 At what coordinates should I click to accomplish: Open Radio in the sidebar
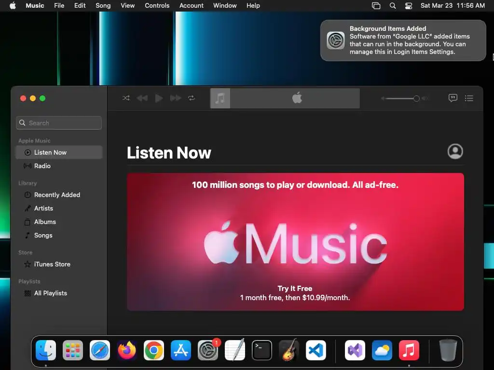pos(59,166)
